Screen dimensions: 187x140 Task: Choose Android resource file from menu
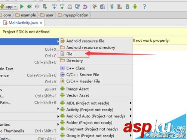[96, 41]
